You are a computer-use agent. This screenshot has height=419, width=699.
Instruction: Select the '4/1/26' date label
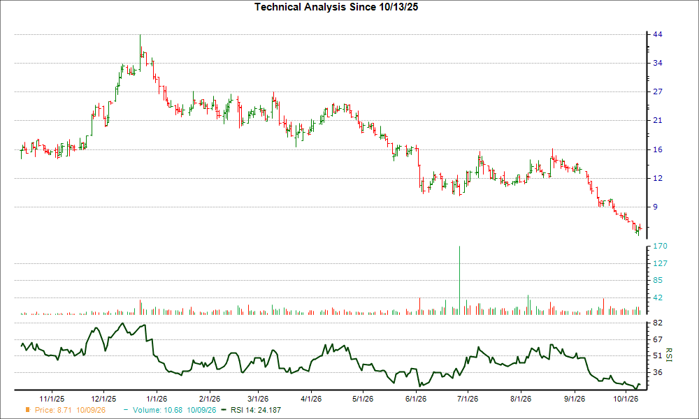[311, 399]
